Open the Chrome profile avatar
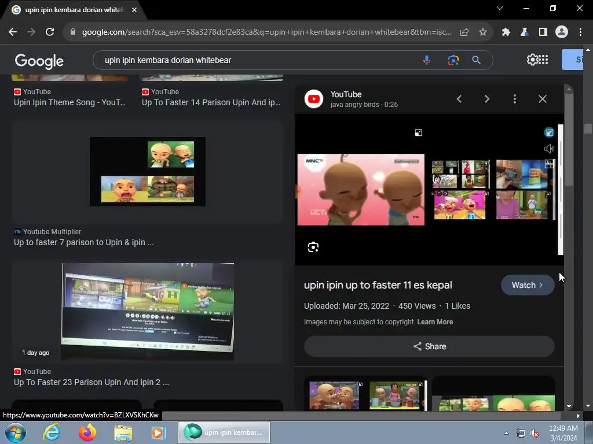 (x=562, y=32)
